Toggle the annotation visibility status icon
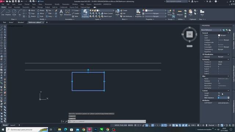 183,125
